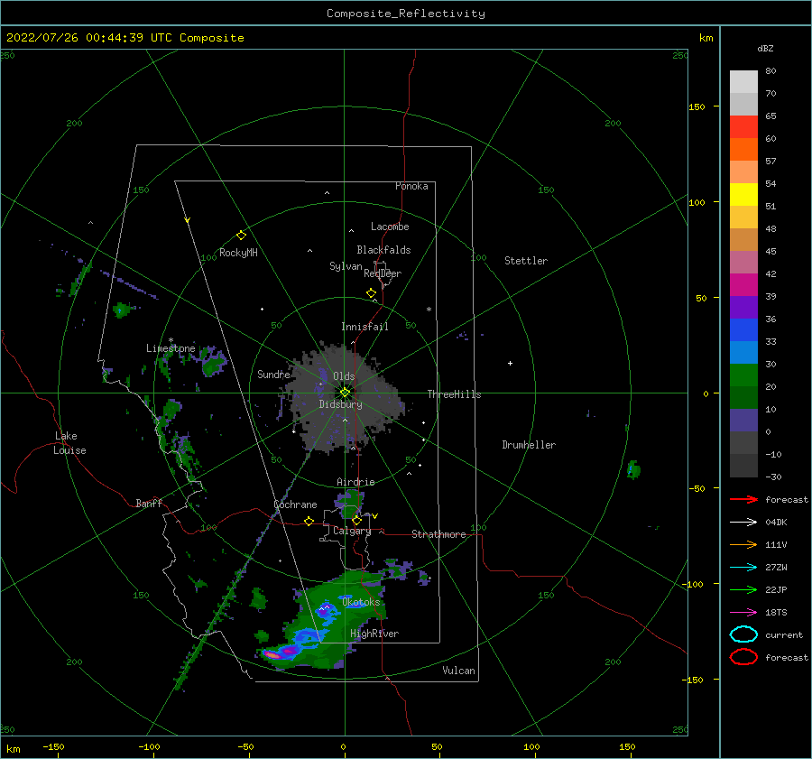Click the Stettler city label
This screenshot has width=812, height=759.
pos(526,261)
